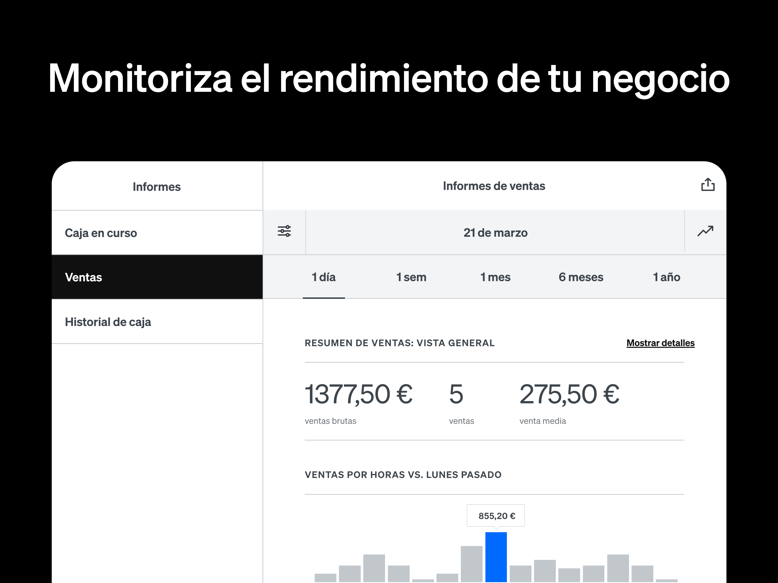Choose the 1 año range tab
This screenshot has width=778, height=583.
(x=666, y=277)
